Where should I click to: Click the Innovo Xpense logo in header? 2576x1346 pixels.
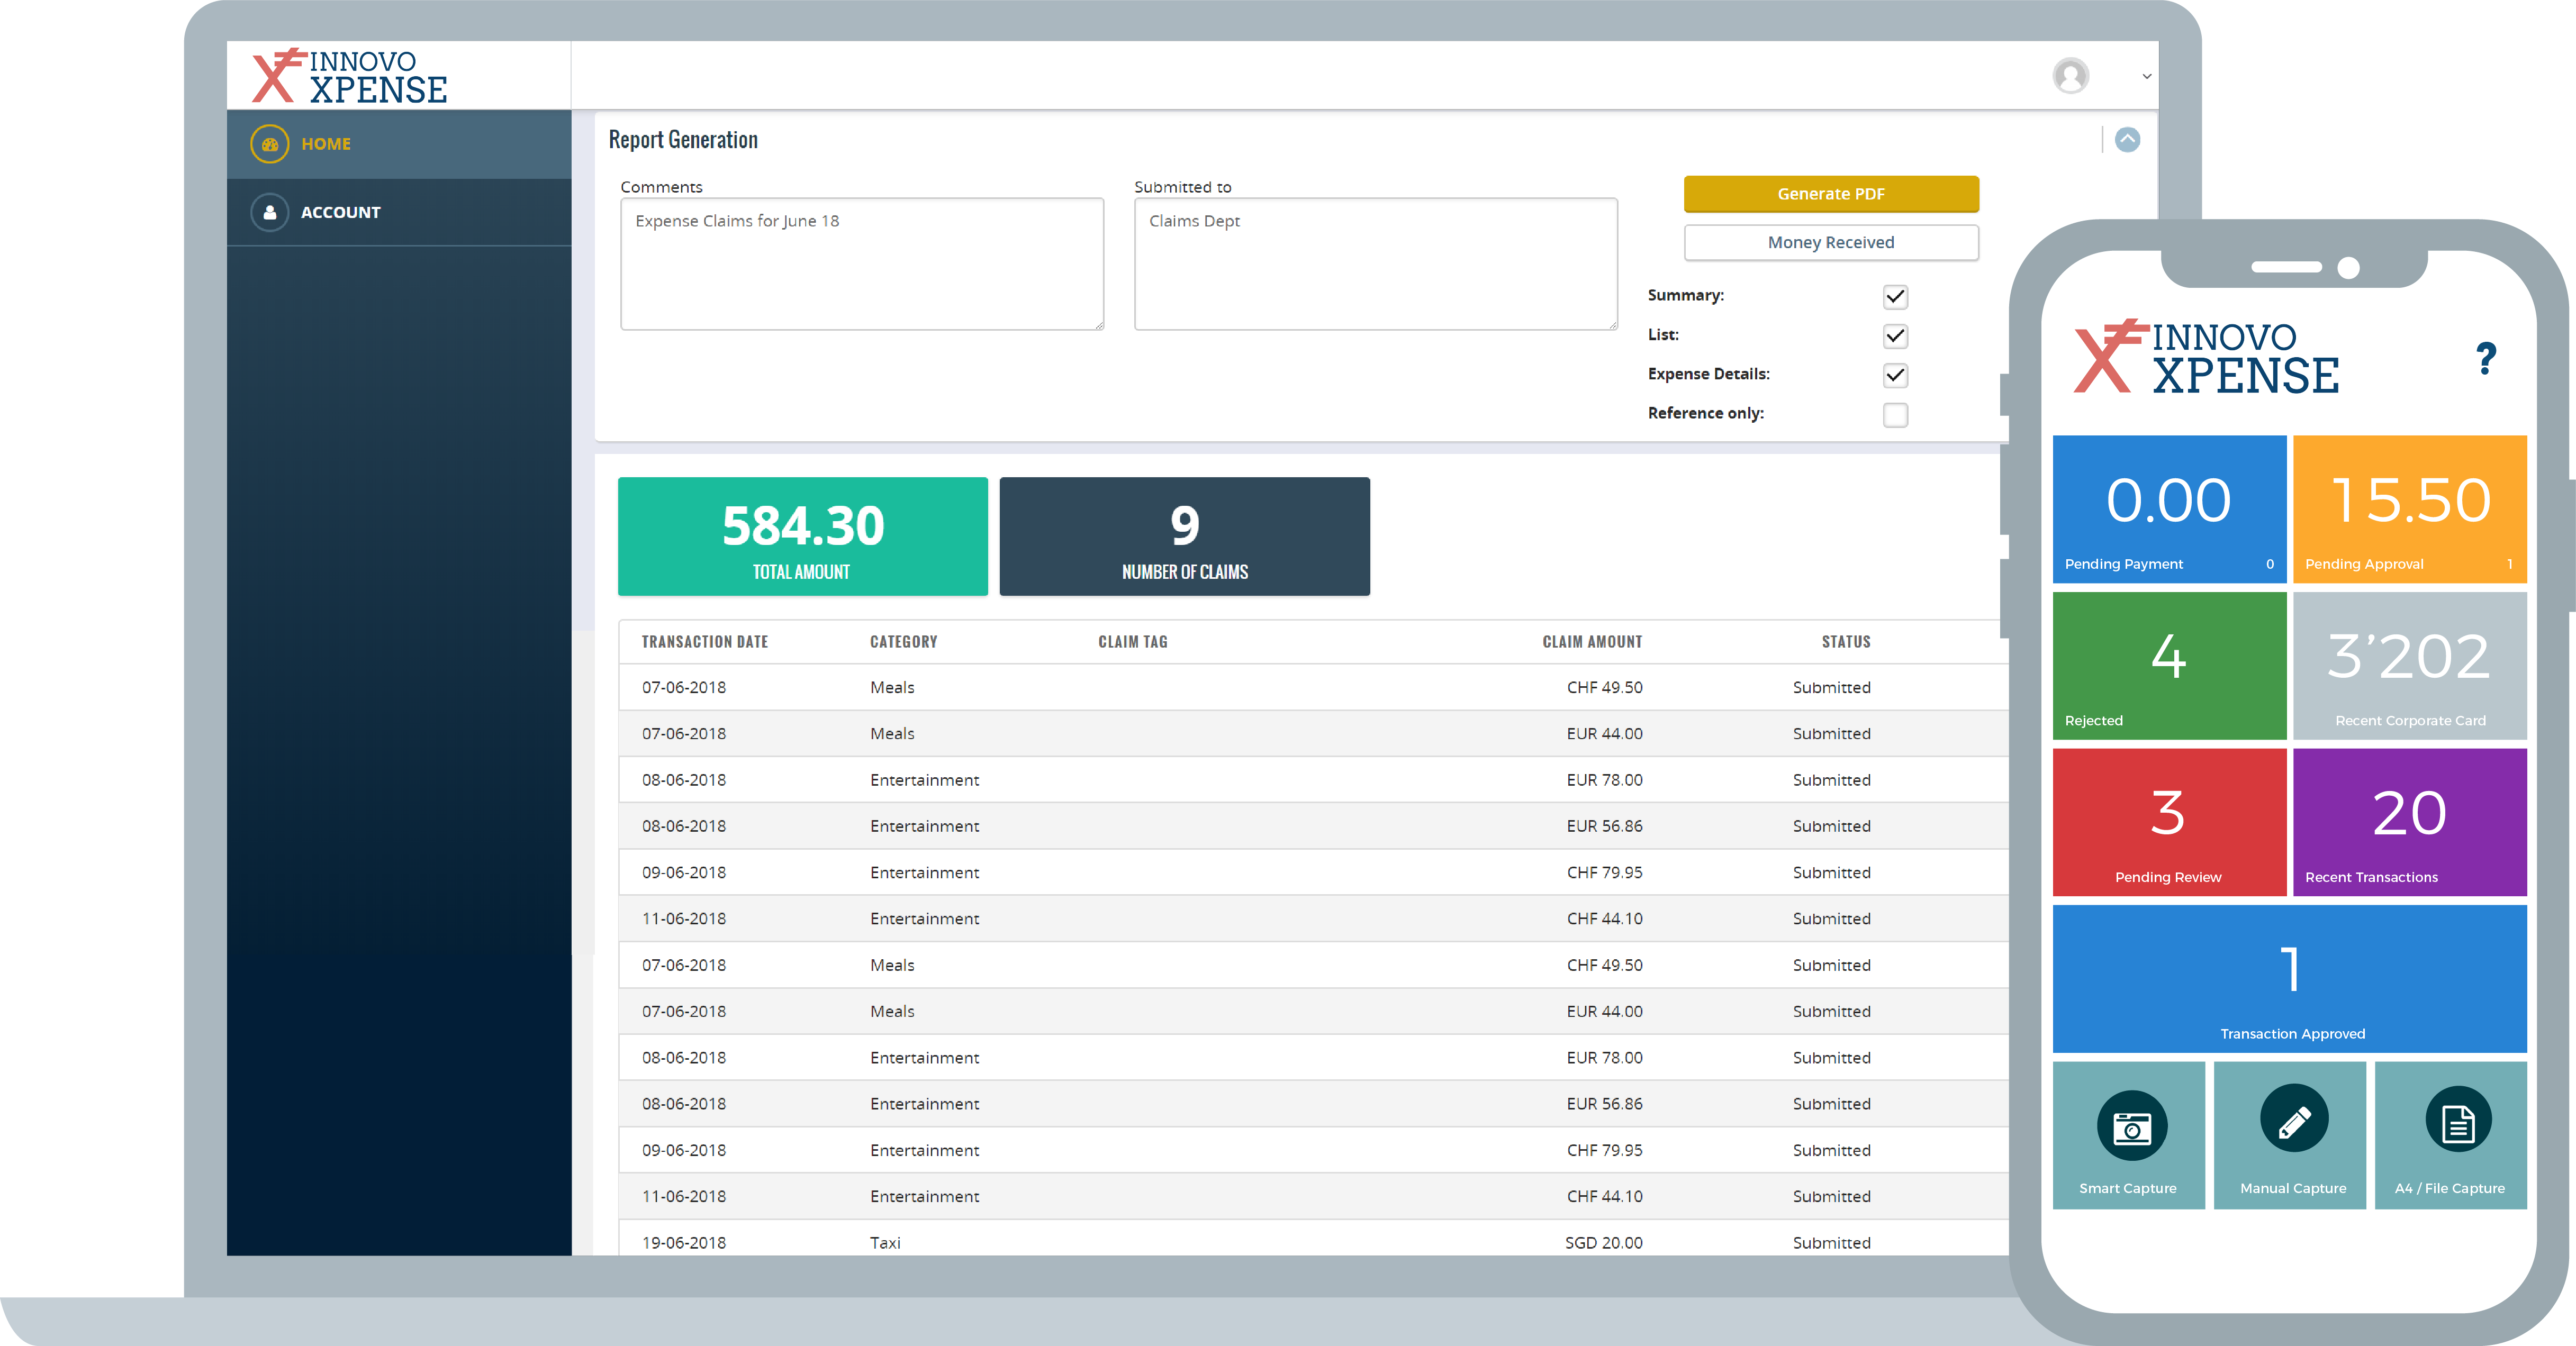click(349, 76)
